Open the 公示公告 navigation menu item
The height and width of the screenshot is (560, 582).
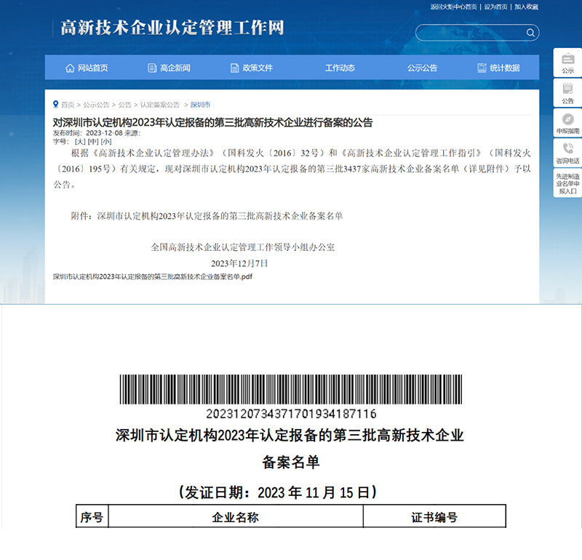pos(423,67)
